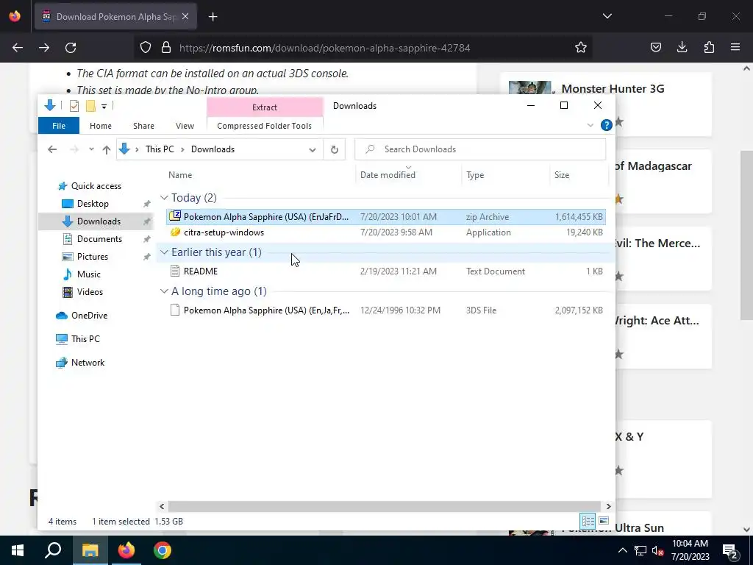Click the horizontal scrollbar in file list
This screenshot has width=753, height=565.
(x=384, y=506)
